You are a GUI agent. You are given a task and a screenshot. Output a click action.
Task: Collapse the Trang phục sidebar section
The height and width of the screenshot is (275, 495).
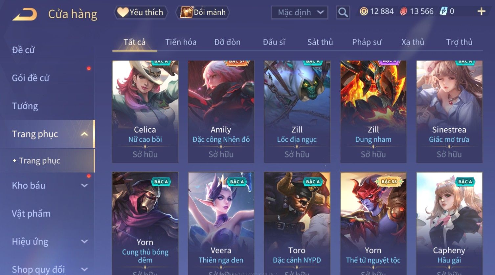click(84, 134)
